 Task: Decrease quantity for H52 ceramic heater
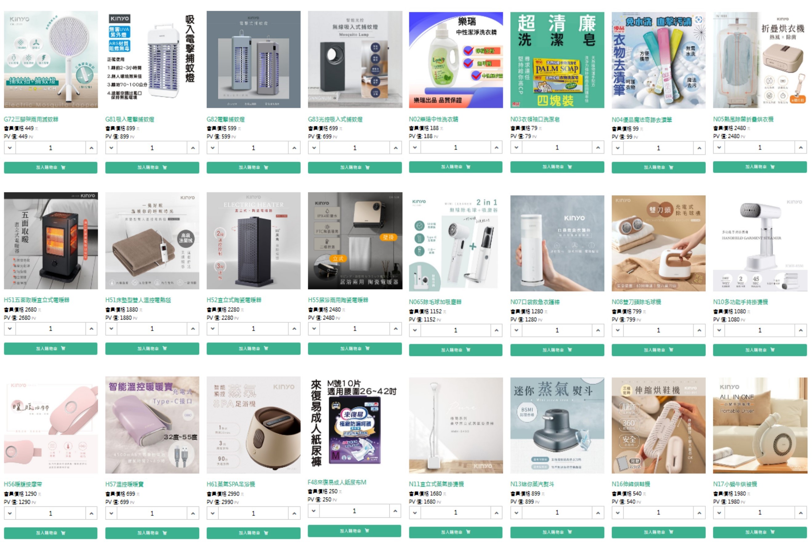tap(213, 329)
